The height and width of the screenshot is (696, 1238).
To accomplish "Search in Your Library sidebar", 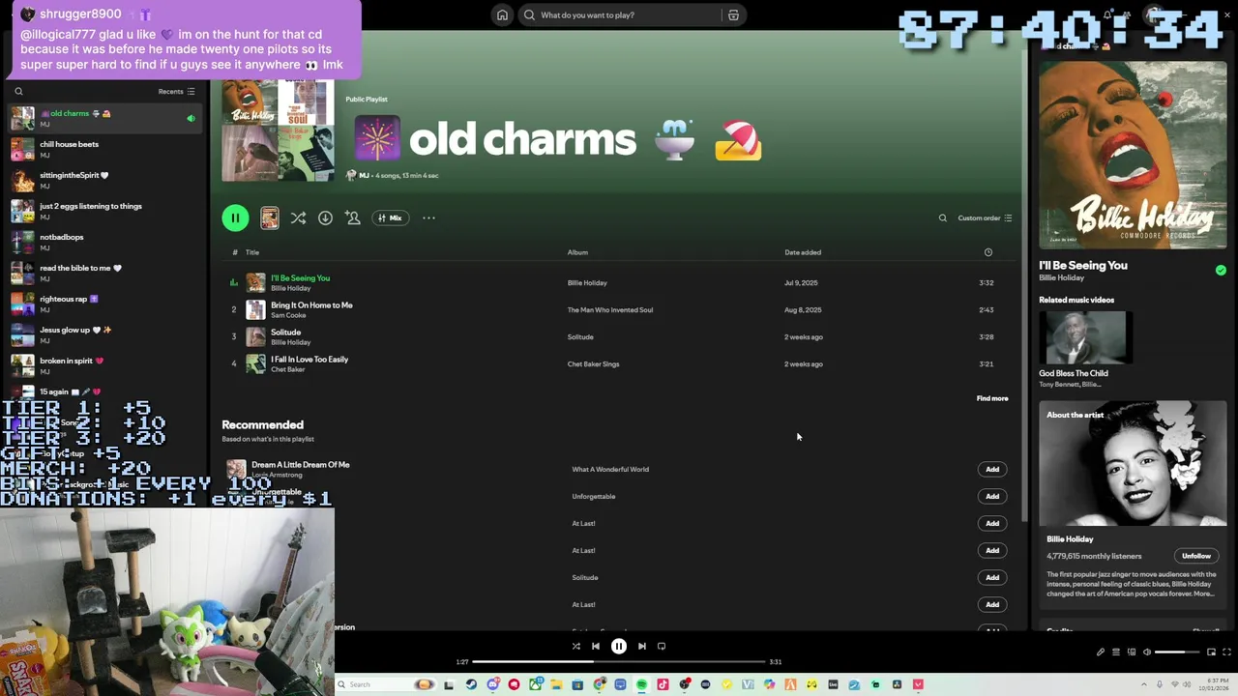I will click(x=18, y=92).
